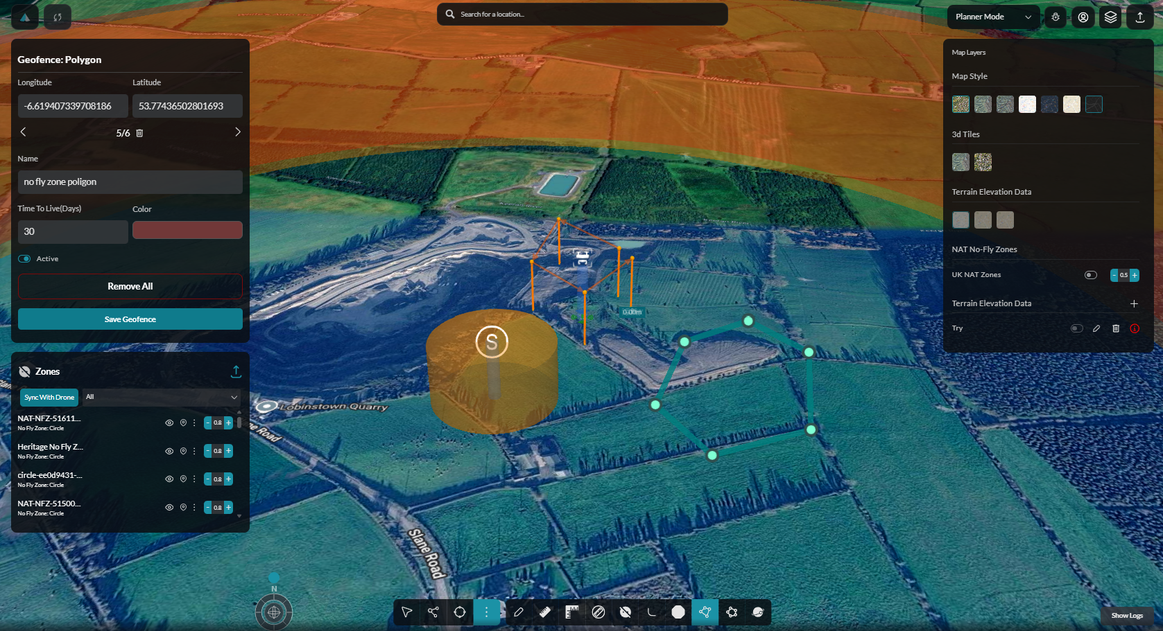
Task: Locate NAT-NFZ-51611 zone with pin icon
Action: pyautogui.click(x=183, y=423)
